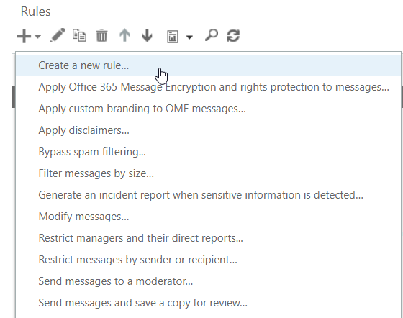Click the rule report chart icon
This screenshot has height=318, width=403.
coord(173,37)
